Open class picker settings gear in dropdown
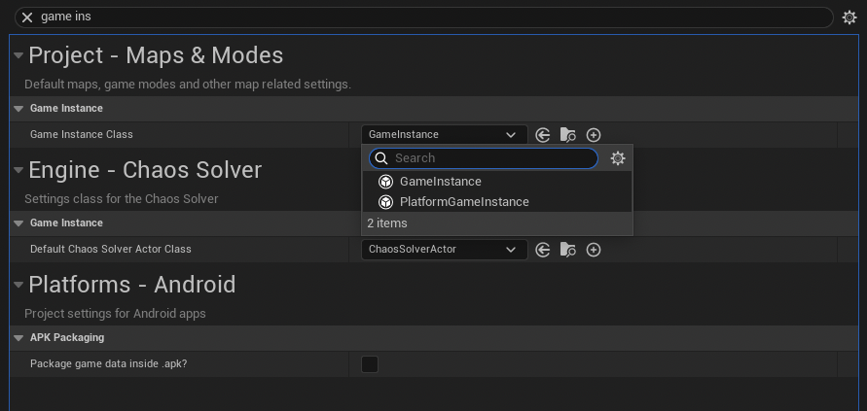867x411 pixels. coord(618,158)
